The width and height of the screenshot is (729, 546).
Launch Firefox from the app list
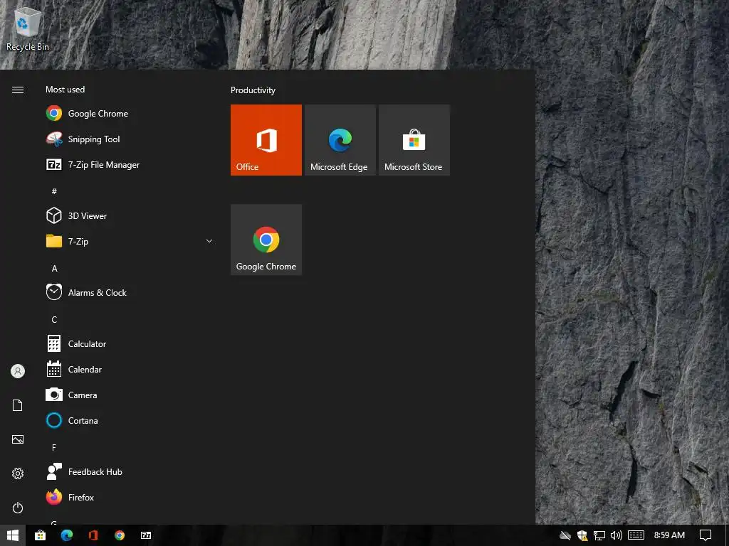130,497
